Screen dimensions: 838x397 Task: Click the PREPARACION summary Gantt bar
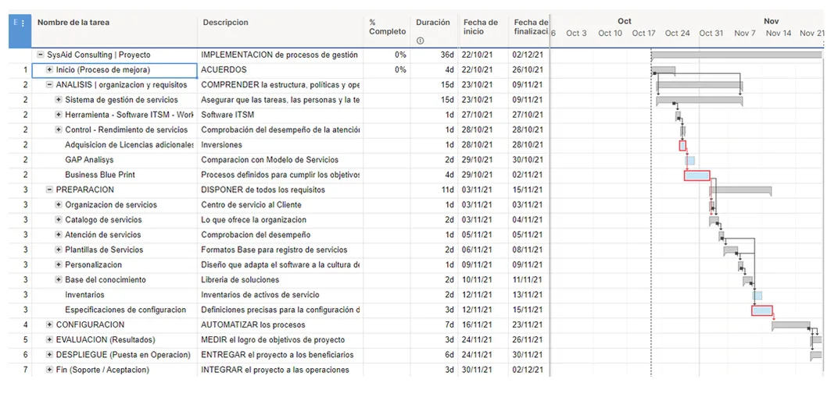pyautogui.click(x=740, y=190)
